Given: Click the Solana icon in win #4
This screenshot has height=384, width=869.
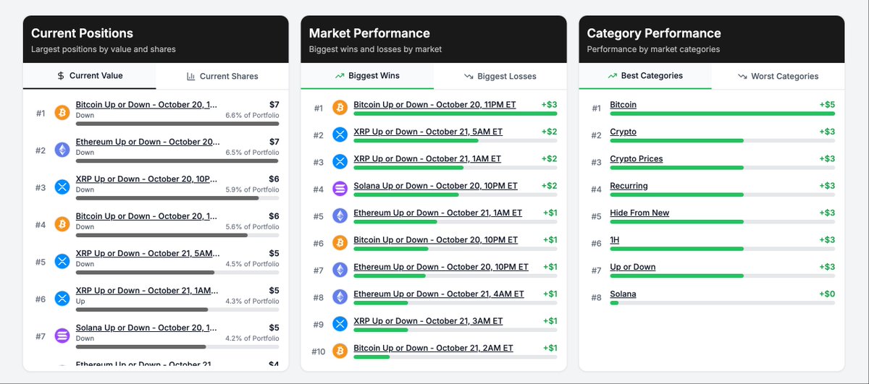Looking at the screenshot, I should click(x=340, y=189).
